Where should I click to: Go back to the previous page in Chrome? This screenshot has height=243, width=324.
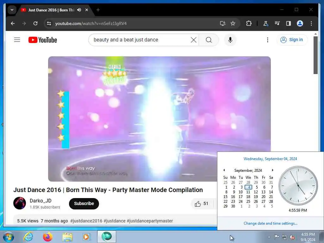coord(13,23)
